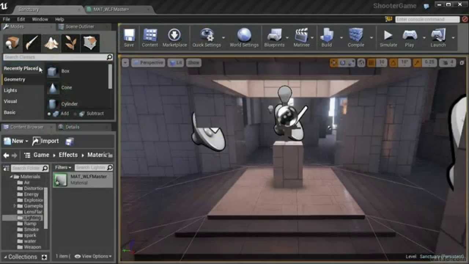The height and width of the screenshot is (264, 469).
Task: Open the grid snap value 10 dropdown
Action: (381, 63)
